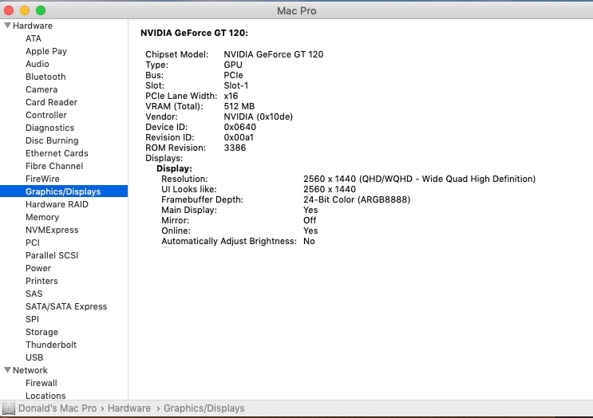Open Parallel SCSI information

click(52, 255)
